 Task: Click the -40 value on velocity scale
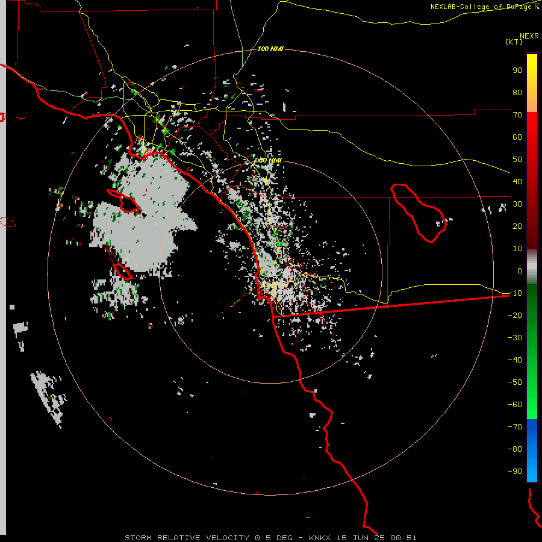pos(515,360)
